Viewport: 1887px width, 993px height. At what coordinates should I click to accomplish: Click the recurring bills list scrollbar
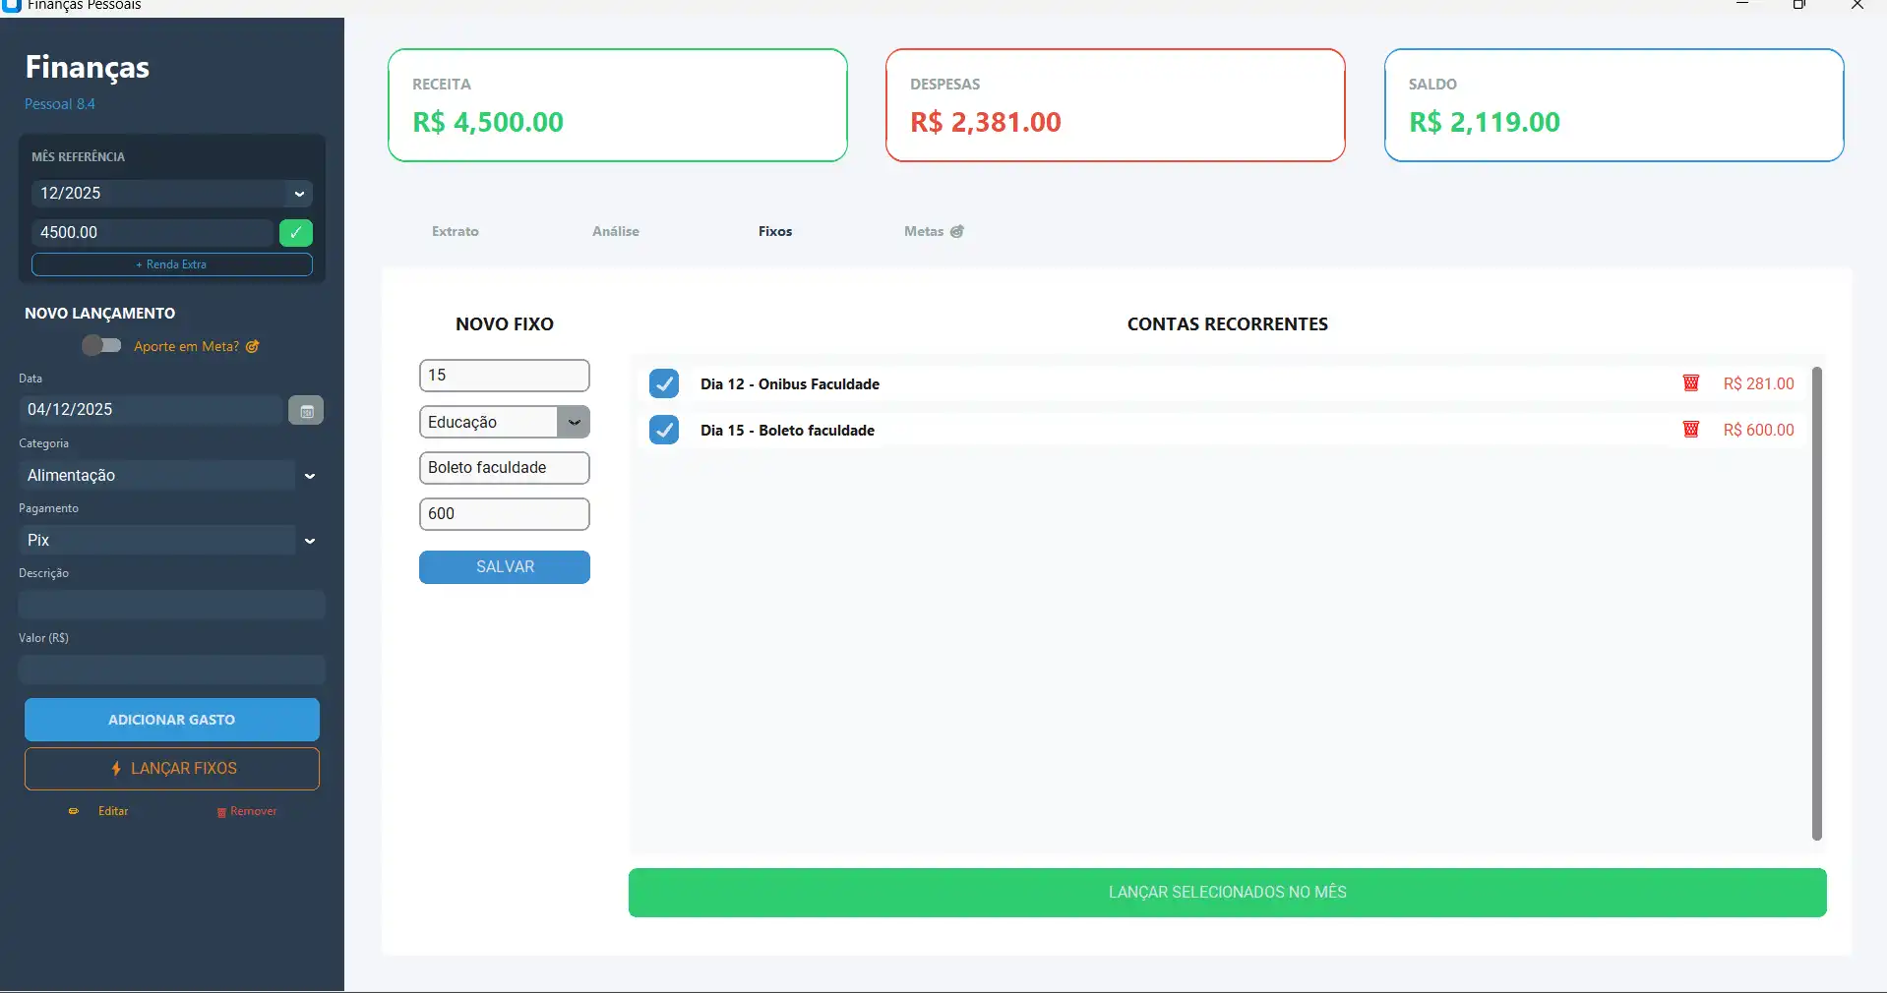1816,603
